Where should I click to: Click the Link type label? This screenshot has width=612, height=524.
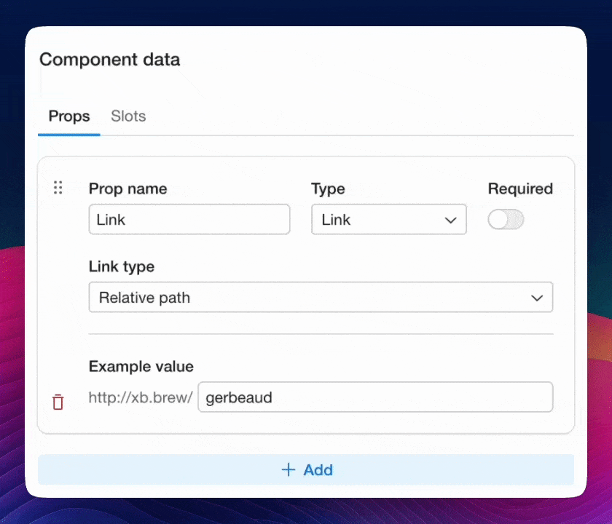click(122, 267)
